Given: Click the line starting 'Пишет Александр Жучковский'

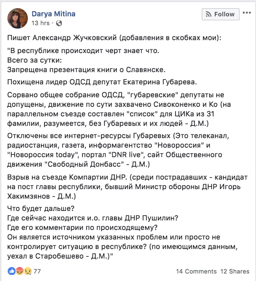Looking at the screenshot, I should pos(114,38).
